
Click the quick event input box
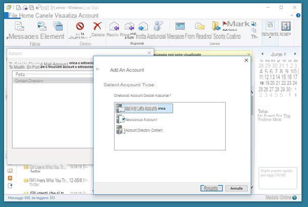(278, 178)
